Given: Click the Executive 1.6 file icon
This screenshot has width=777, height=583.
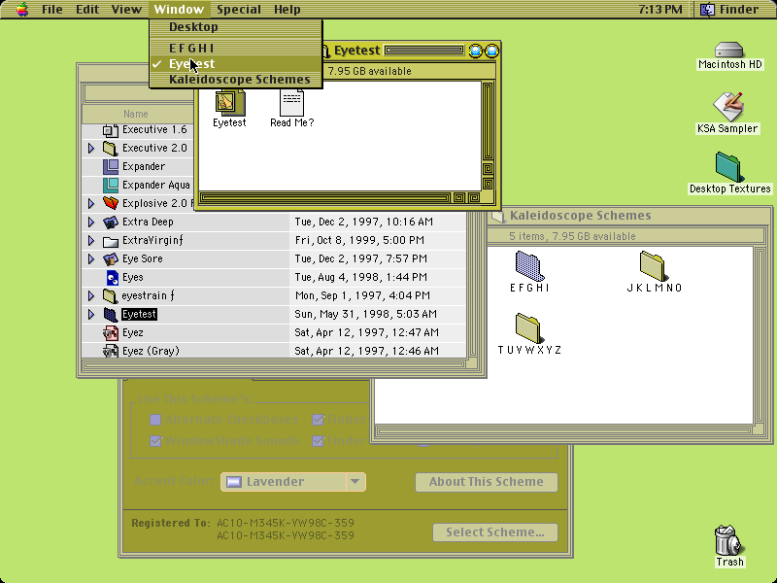Looking at the screenshot, I should click(x=110, y=130).
